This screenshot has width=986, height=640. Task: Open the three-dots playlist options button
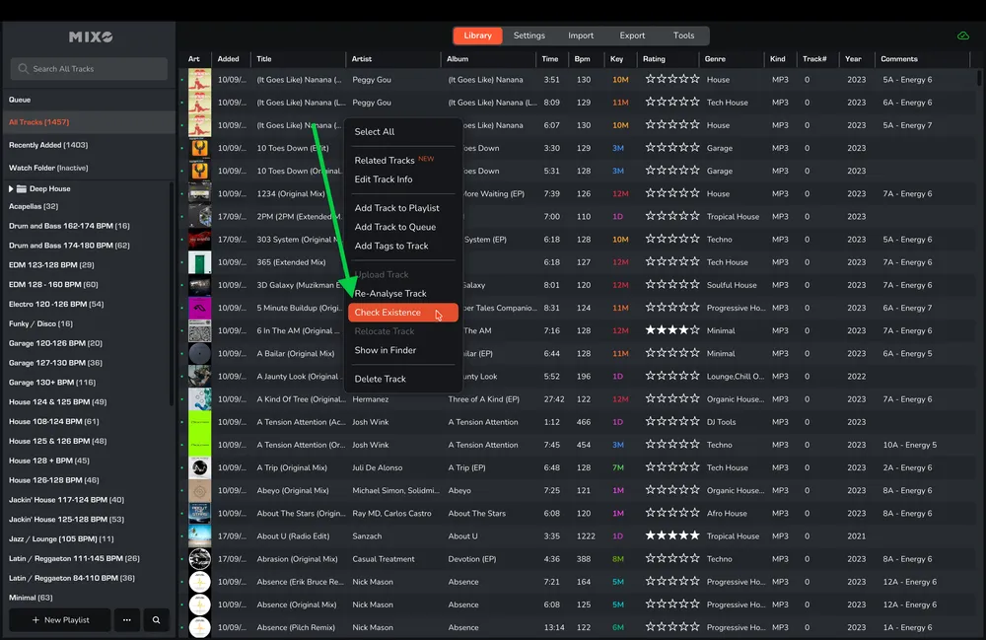click(126, 620)
